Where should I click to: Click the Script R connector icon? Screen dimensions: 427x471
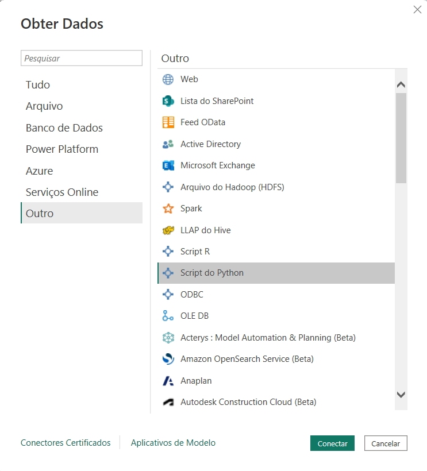168,252
